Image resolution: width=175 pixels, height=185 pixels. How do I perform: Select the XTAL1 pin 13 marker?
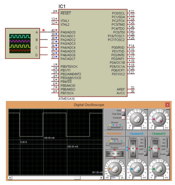[56, 19]
